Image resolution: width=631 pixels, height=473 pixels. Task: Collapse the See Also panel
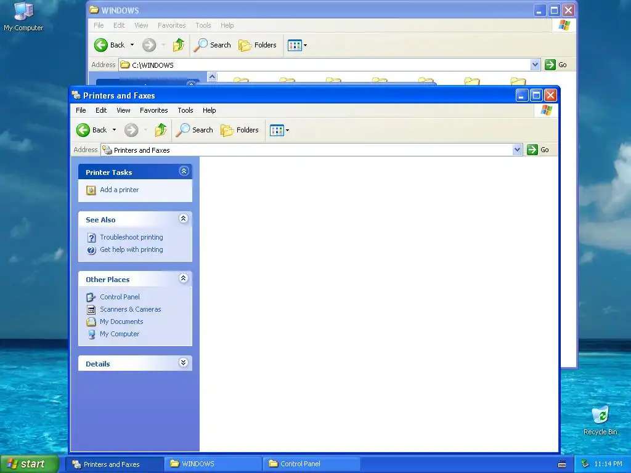tap(184, 219)
